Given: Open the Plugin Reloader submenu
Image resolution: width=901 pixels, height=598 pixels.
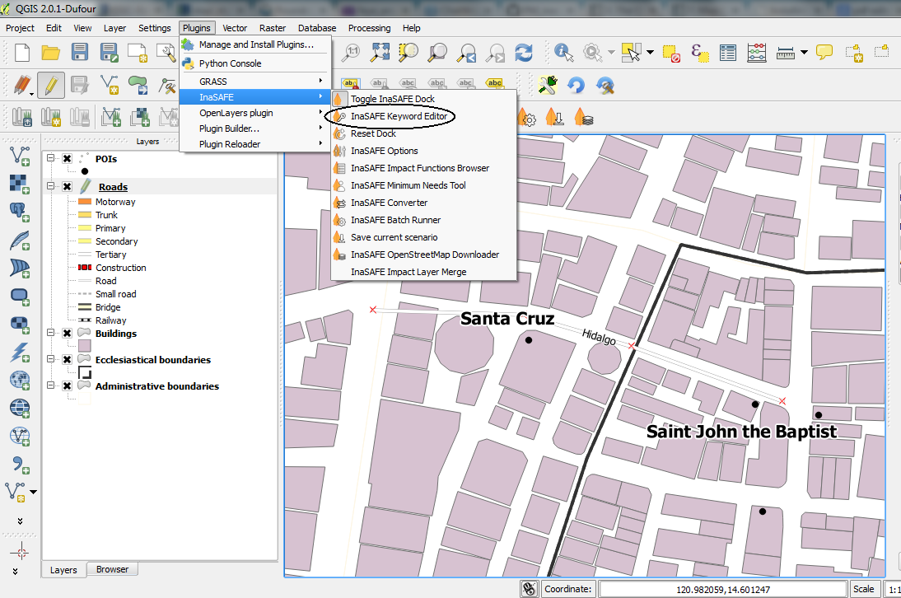Looking at the screenshot, I should coord(255,144).
